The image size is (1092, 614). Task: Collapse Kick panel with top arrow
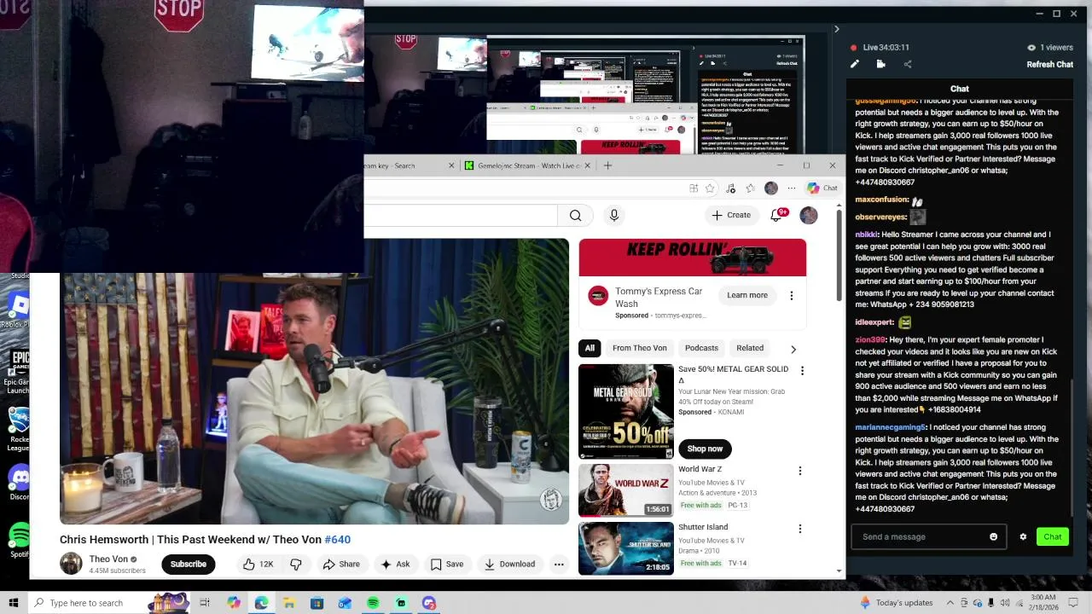[x=836, y=29]
